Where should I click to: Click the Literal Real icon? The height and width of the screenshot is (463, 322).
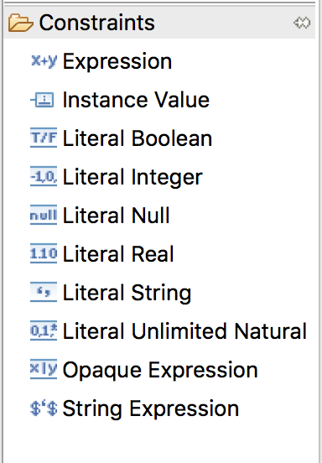[44, 254]
